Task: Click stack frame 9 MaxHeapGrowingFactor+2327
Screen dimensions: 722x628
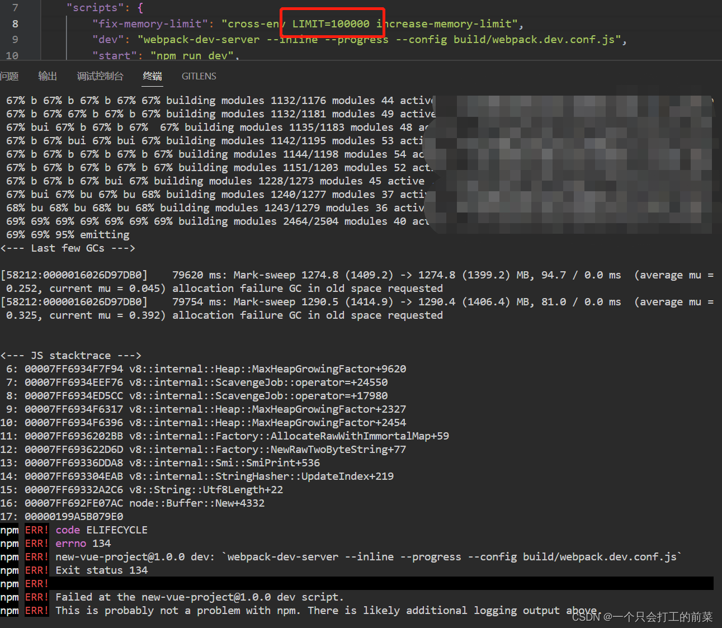Action: [206, 409]
